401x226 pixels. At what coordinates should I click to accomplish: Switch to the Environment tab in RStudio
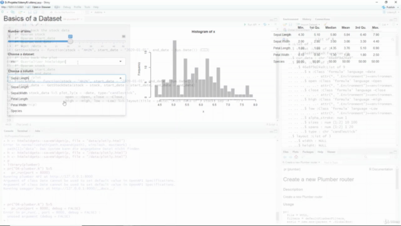tap(291, 19)
